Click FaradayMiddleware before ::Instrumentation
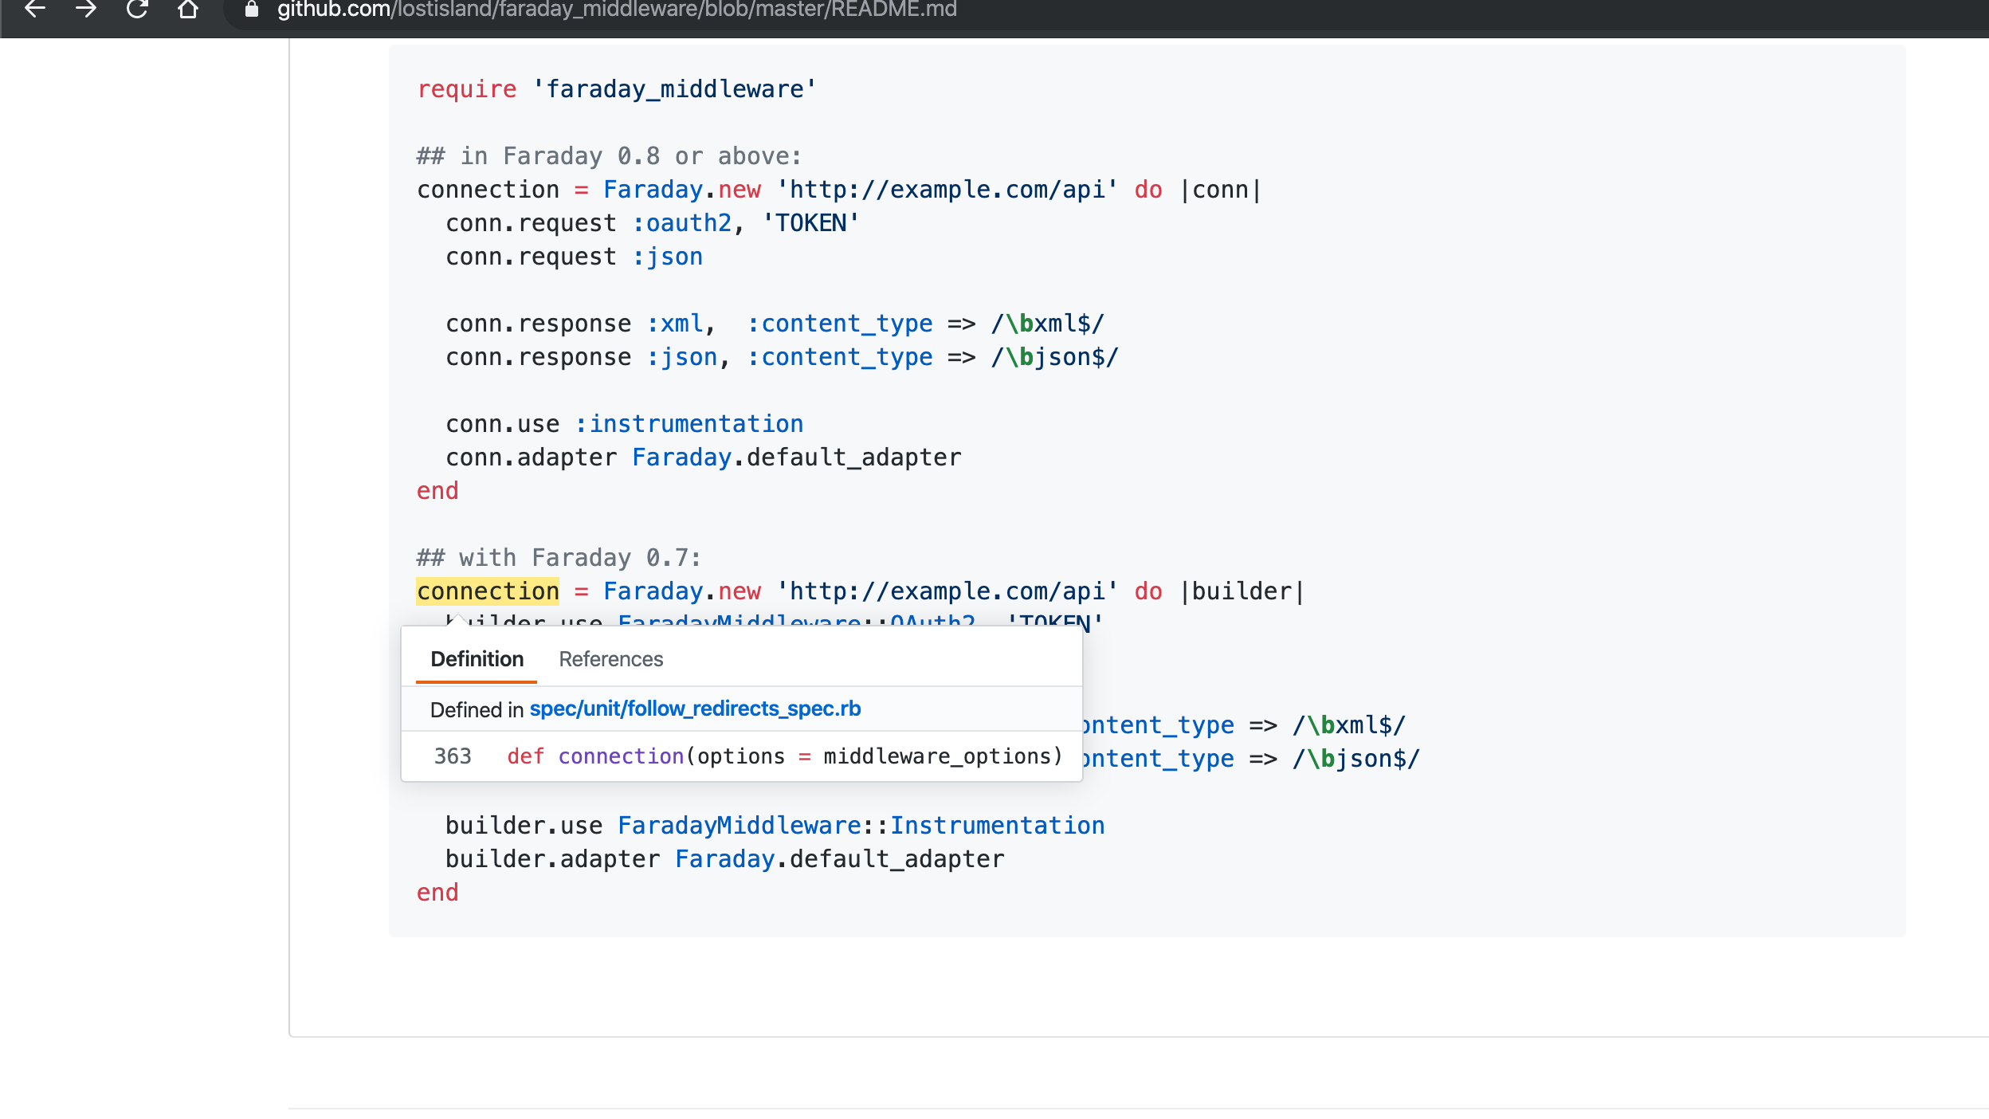The height and width of the screenshot is (1119, 1989). pos(739,826)
